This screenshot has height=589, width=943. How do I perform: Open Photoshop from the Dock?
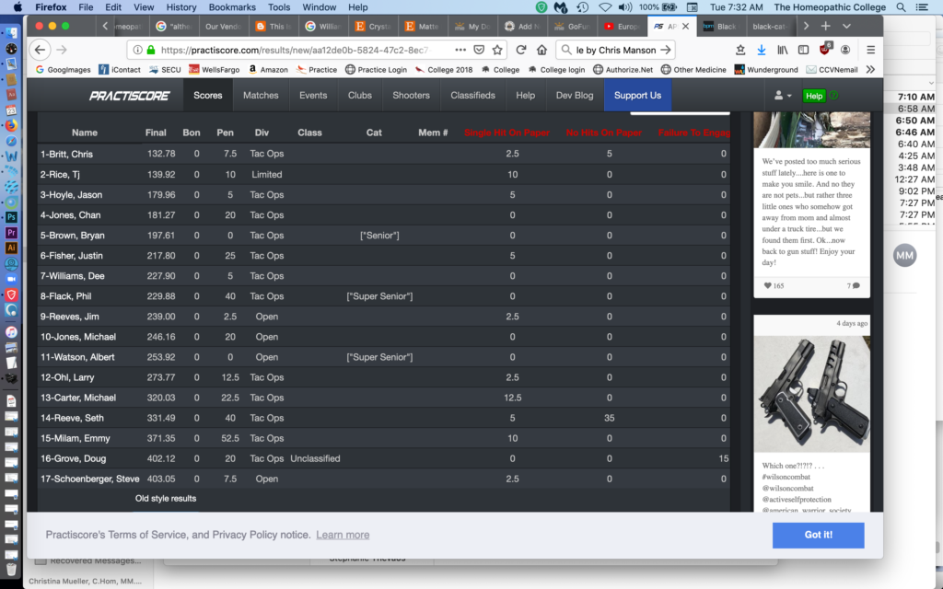tap(11, 217)
